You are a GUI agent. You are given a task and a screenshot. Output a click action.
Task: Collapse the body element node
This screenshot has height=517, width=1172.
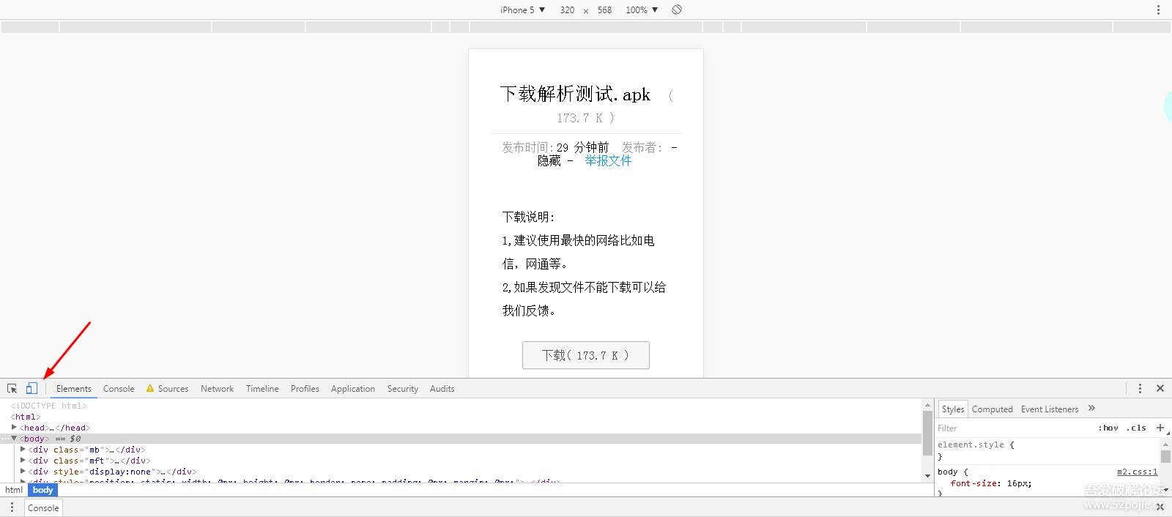coord(14,438)
